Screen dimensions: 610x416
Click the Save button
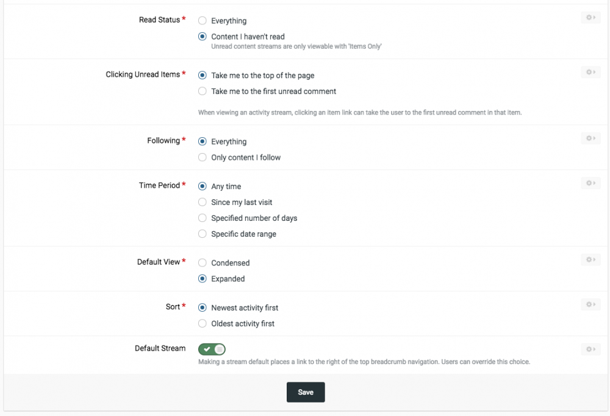point(306,392)
